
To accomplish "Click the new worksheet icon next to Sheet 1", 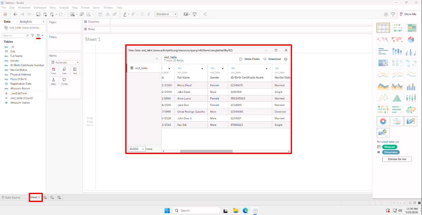I will pos(45,198).
